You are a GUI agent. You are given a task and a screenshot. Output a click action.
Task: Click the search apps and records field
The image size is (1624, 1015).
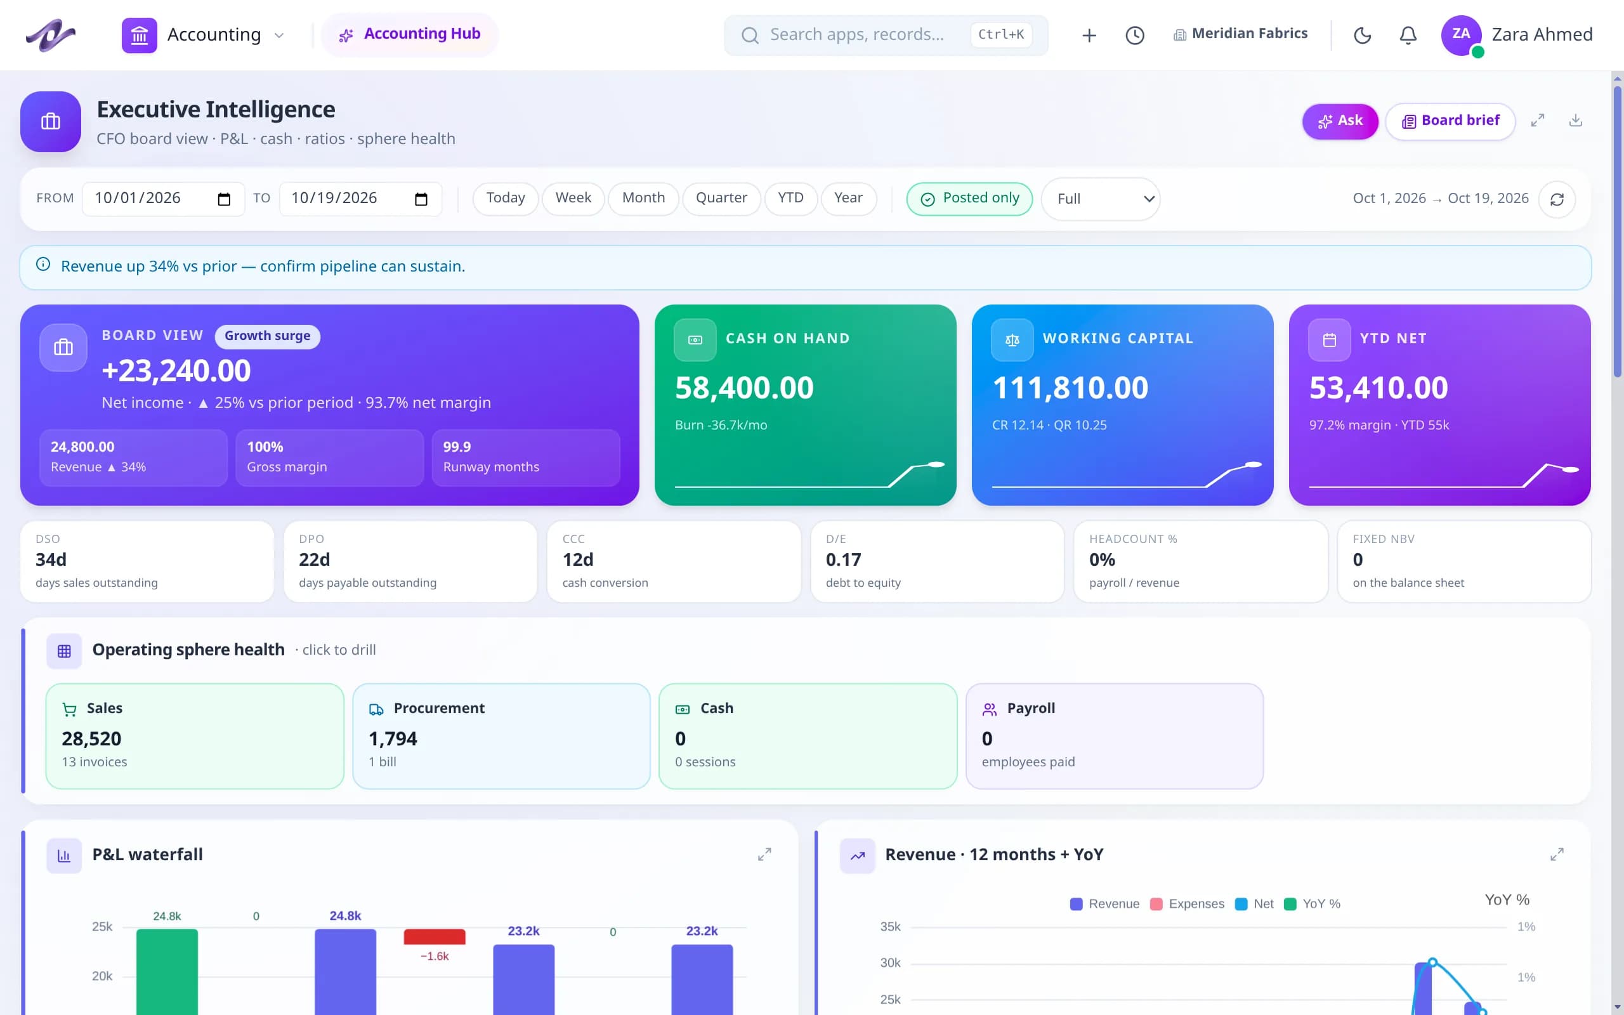click(x=886, y=35)
